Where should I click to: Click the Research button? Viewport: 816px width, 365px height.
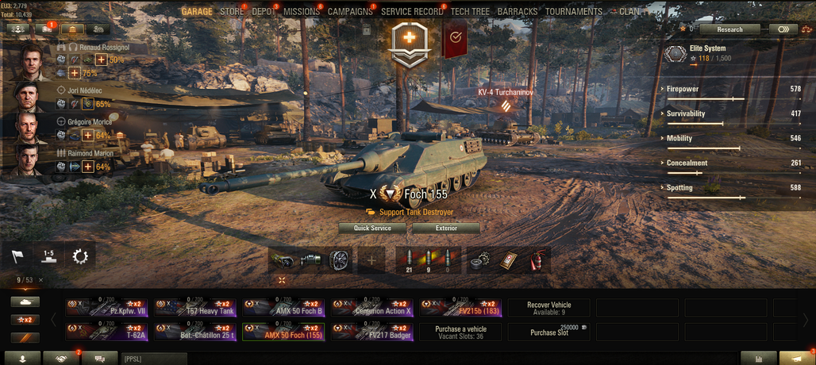(729, 29)
